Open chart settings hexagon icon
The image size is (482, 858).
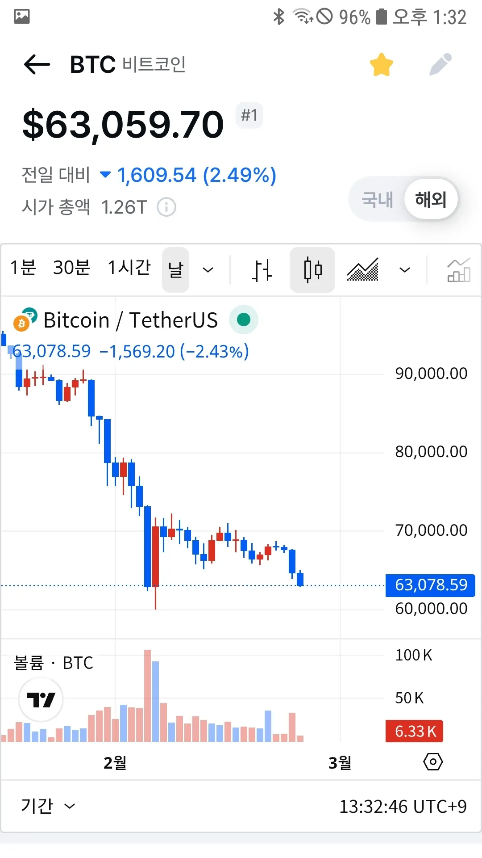coord(433,762)
